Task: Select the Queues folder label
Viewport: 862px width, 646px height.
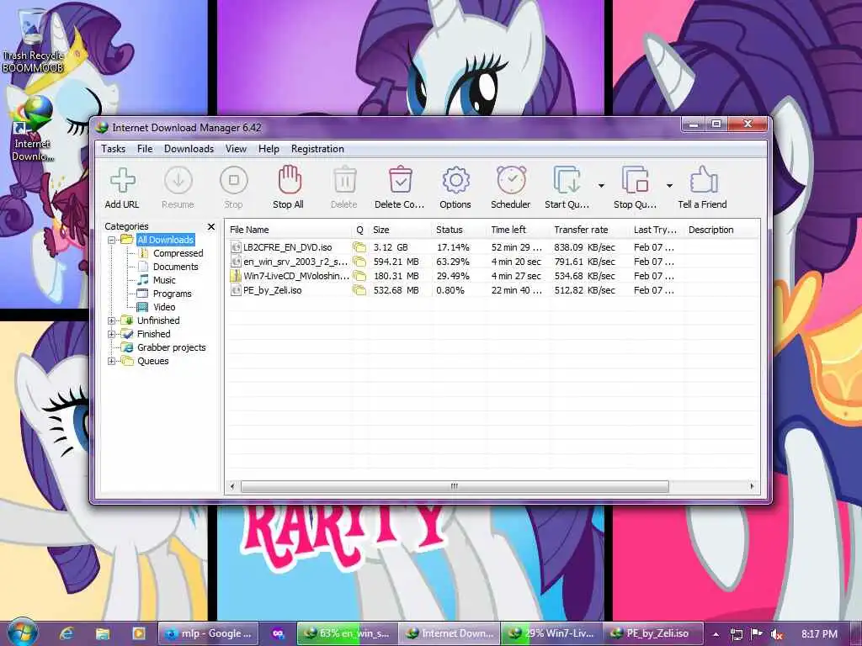Action: (153, 361)
